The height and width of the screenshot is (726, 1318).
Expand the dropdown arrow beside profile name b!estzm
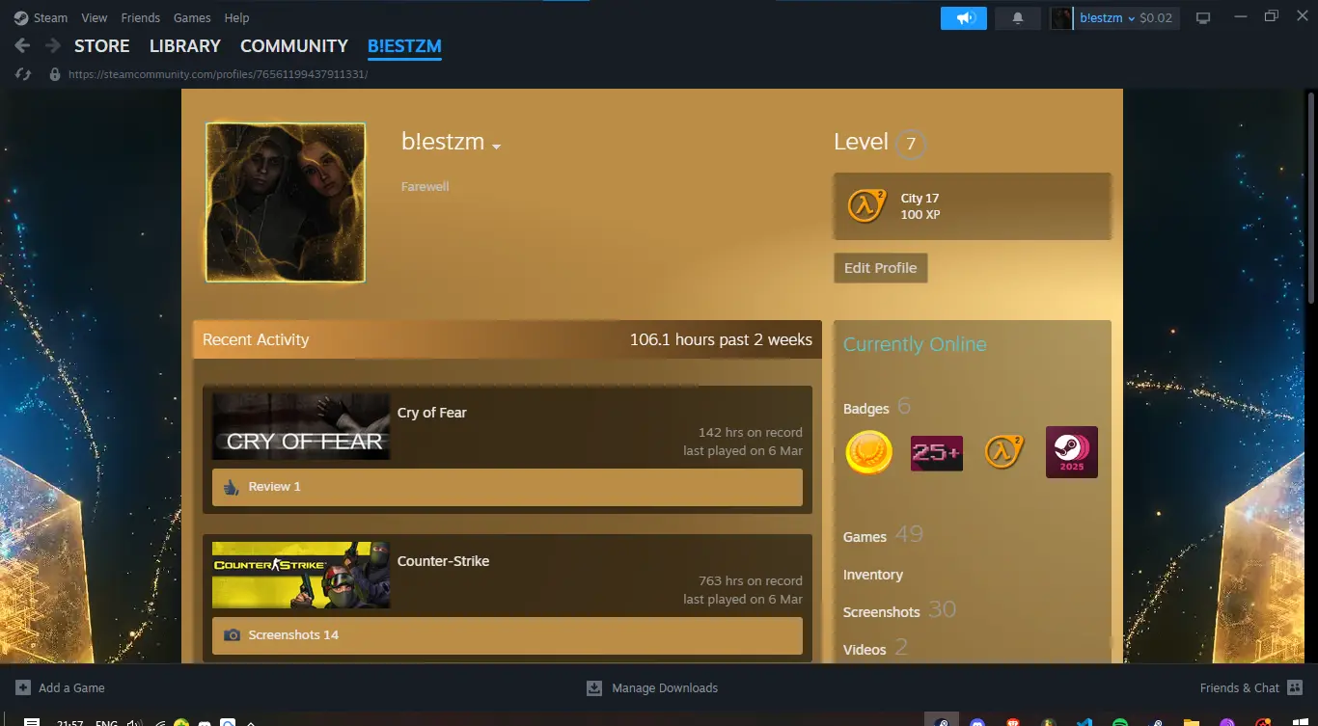497,147
